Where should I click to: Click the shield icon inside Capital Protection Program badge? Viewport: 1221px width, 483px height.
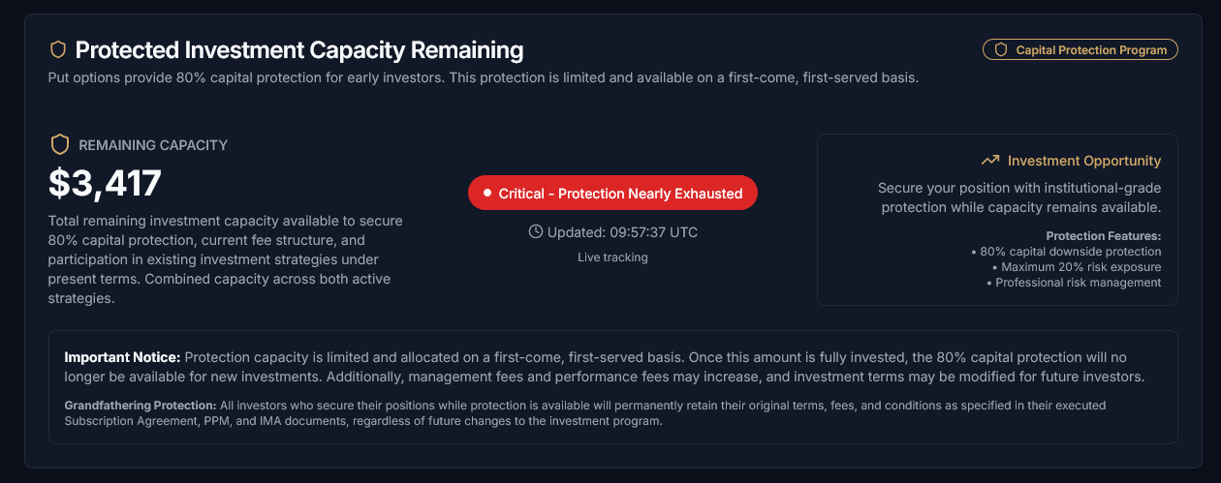(x=1001, y=49)
